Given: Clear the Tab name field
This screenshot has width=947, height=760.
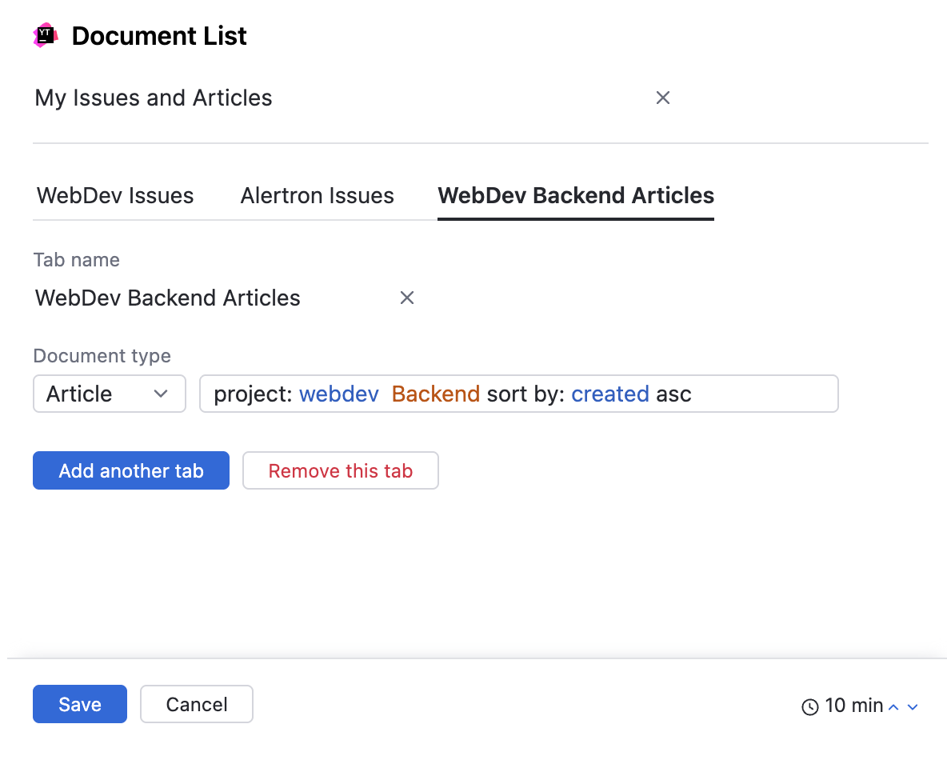Looking at the screenshot, I should pos(407,297).
